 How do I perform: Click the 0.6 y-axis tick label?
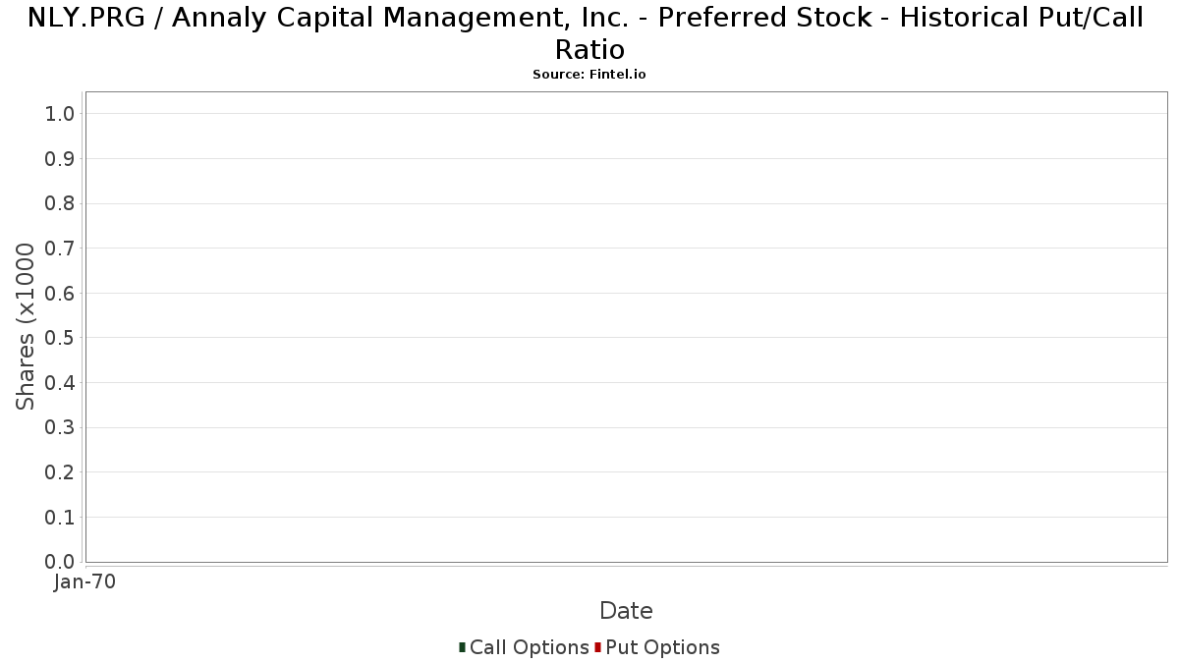tap(60, 293)
